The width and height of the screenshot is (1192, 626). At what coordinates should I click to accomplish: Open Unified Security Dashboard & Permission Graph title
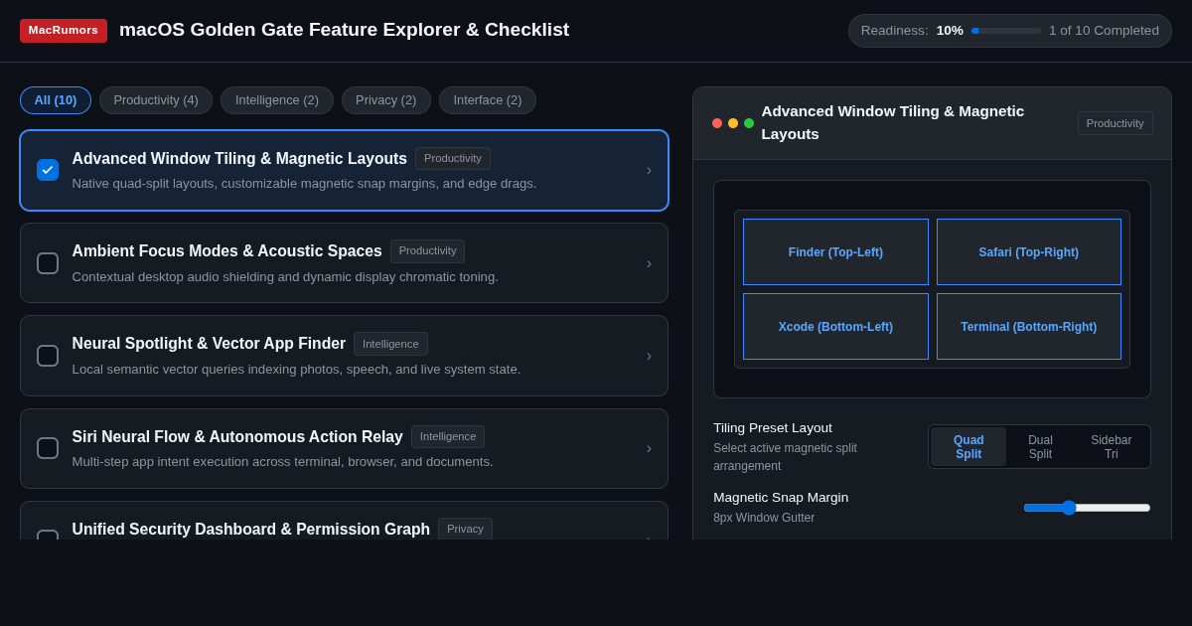(251, 530)
